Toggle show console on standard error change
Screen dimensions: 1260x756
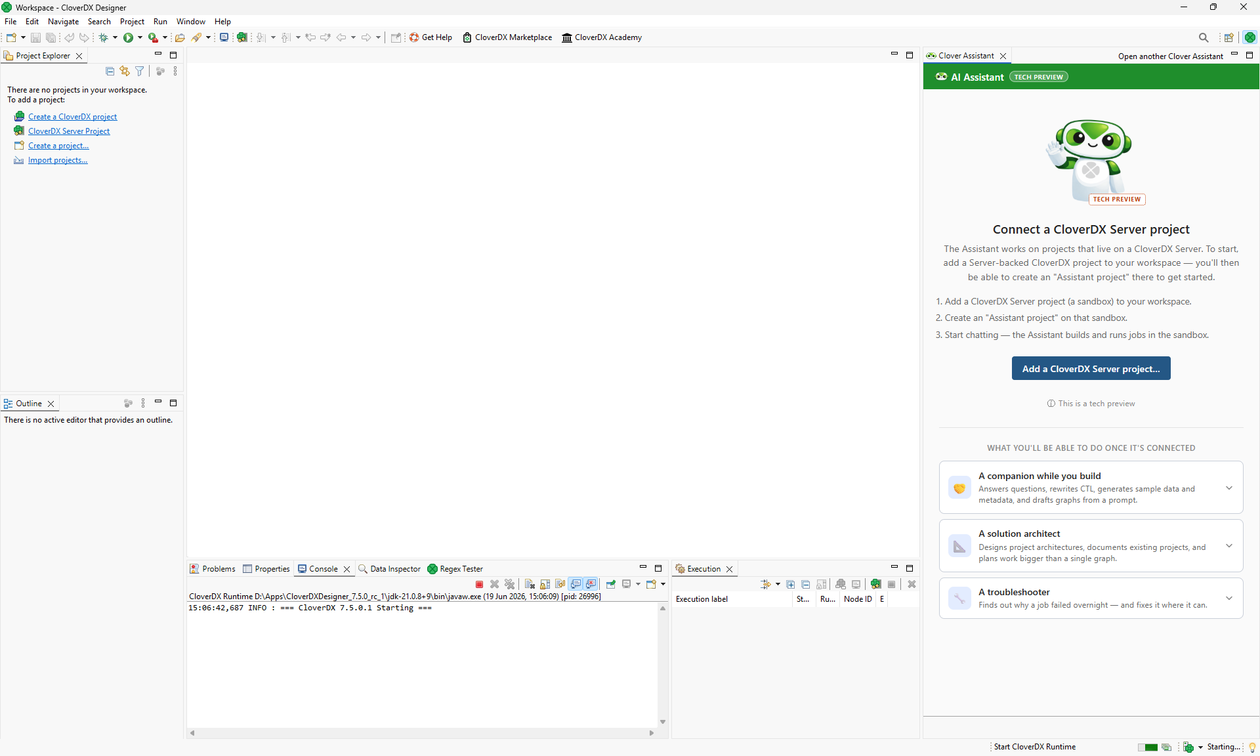pyautogui.click(x=591, y=584)
